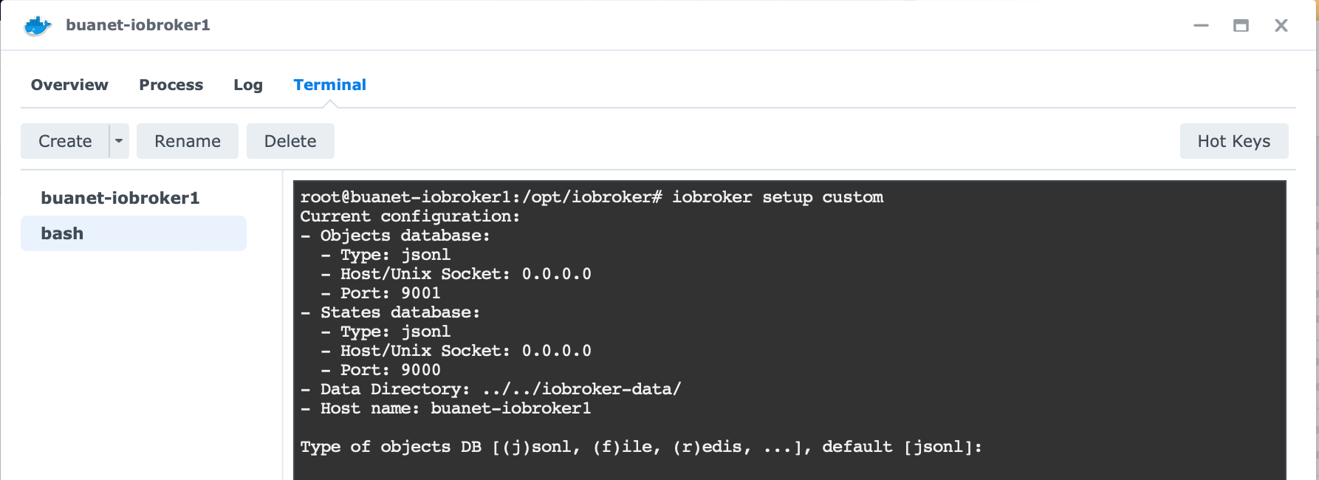The image size is (1319, 480).
Task: Switch to the Overview tab
Action: pos(69,85)
